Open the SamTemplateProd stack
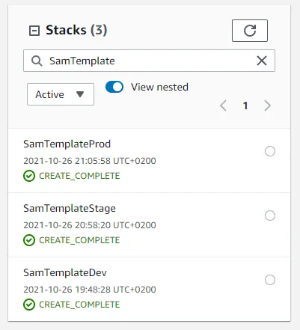 pyautogui.click(x=67, y=144)
